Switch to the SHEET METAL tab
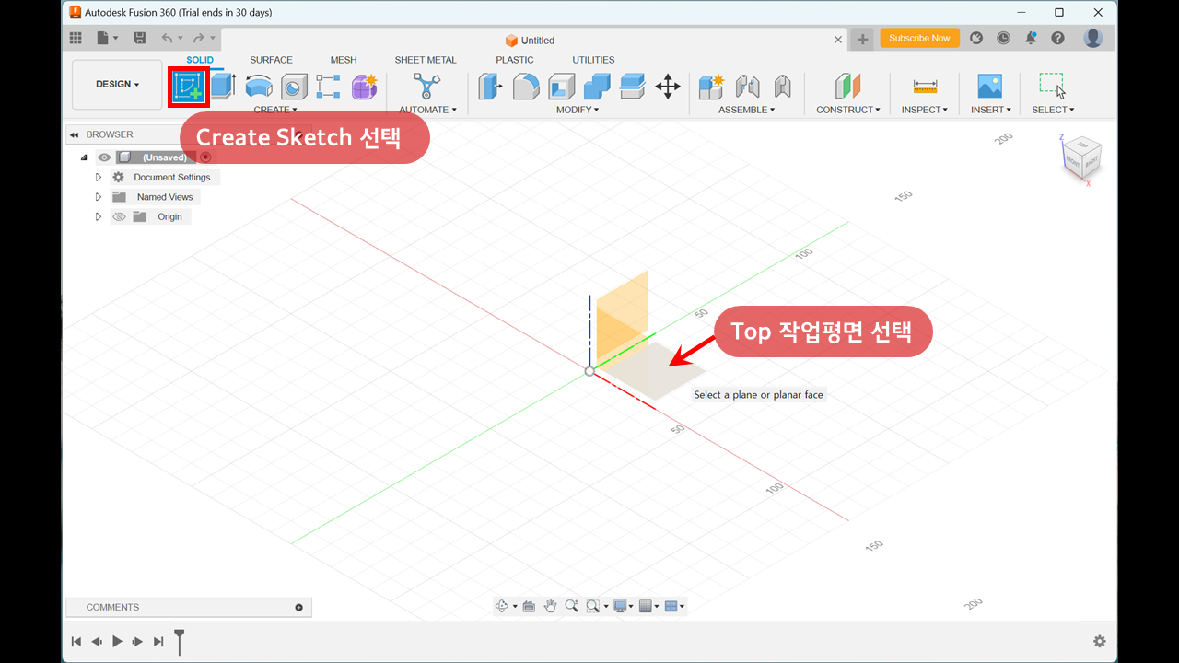The image size is (1179, 663). pos(426,60)
